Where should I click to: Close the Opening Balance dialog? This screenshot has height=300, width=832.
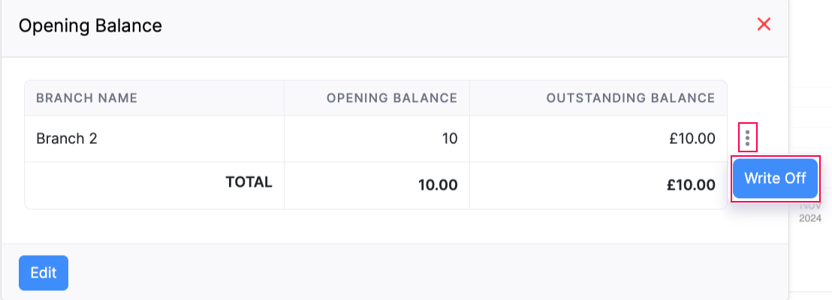764,25
